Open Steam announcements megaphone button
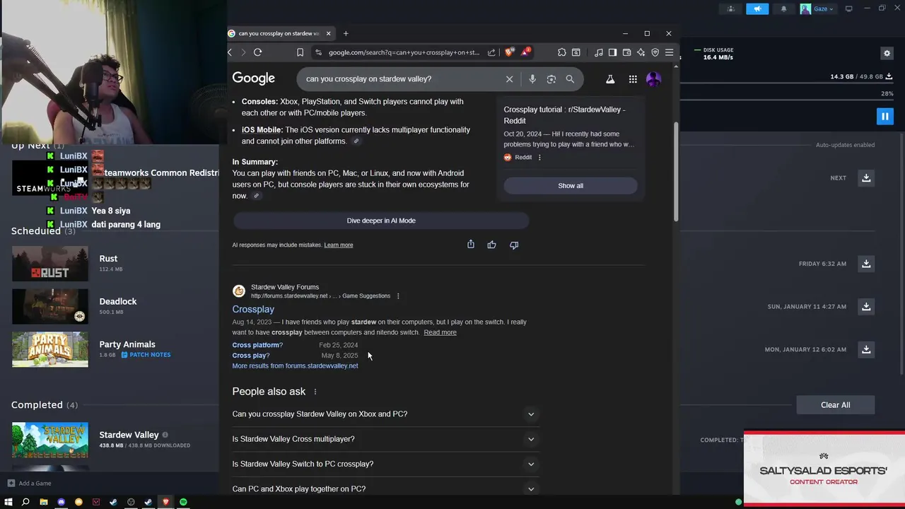The width and height of the screenshot is (905, 509). [757, 9]
